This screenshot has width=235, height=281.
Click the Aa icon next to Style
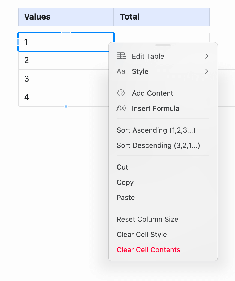(x=121, y=71)
